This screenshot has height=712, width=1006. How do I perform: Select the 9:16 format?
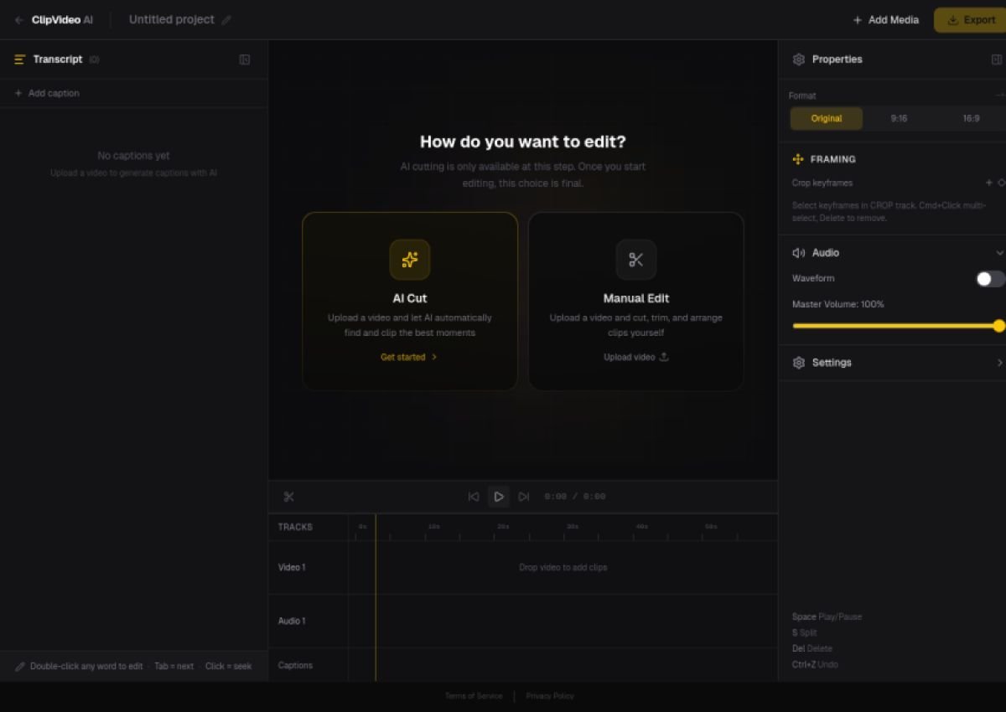(899, 119)
